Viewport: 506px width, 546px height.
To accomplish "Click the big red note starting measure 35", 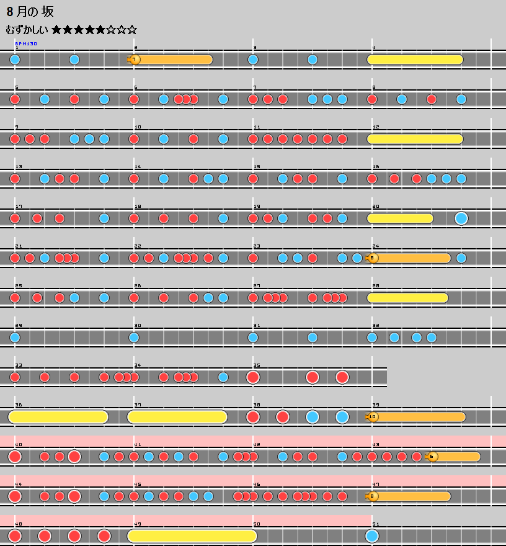I will [x=253, y=377].
